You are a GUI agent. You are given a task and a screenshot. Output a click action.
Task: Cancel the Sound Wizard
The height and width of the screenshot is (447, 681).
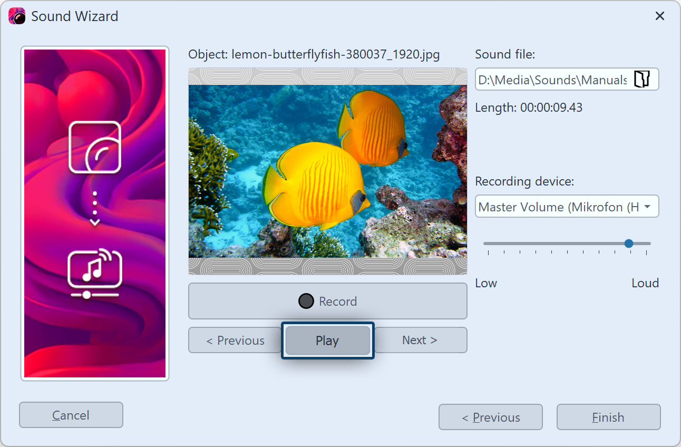click(x=71, y=415)
